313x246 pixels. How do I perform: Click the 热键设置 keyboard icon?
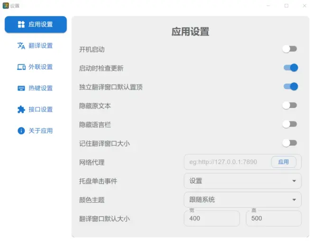(x=21, y=88)
